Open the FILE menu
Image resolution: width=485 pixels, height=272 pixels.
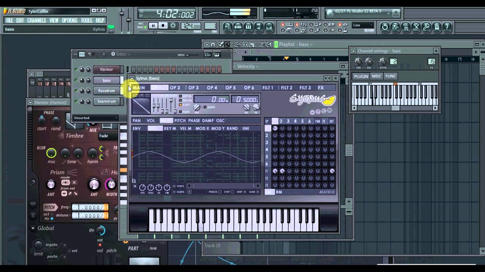pos(9,20)
